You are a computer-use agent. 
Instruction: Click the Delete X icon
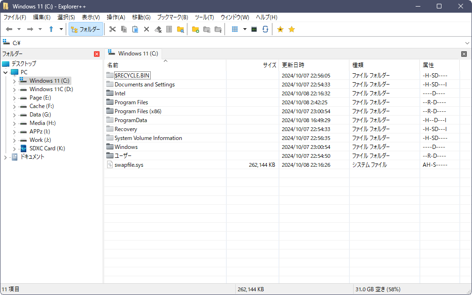(x=147, y=29)
